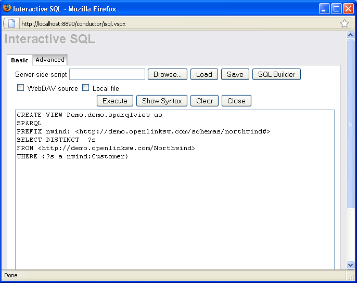Switch to the Advanced tab

50,60
